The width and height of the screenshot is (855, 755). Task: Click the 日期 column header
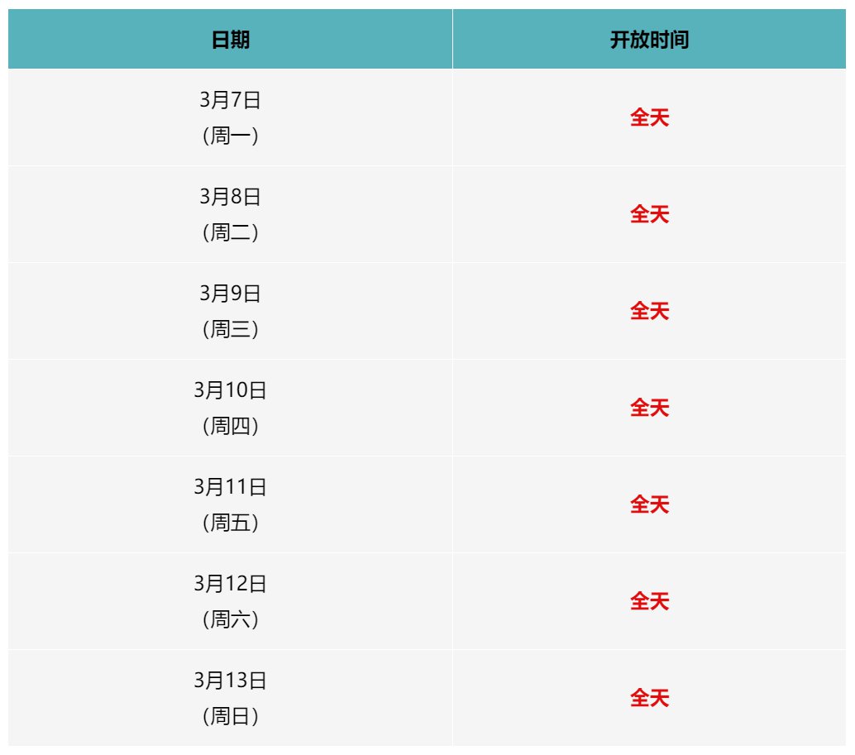231,41
